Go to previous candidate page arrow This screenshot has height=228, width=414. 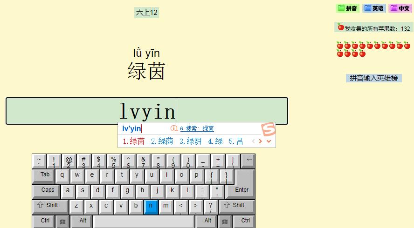253,141
